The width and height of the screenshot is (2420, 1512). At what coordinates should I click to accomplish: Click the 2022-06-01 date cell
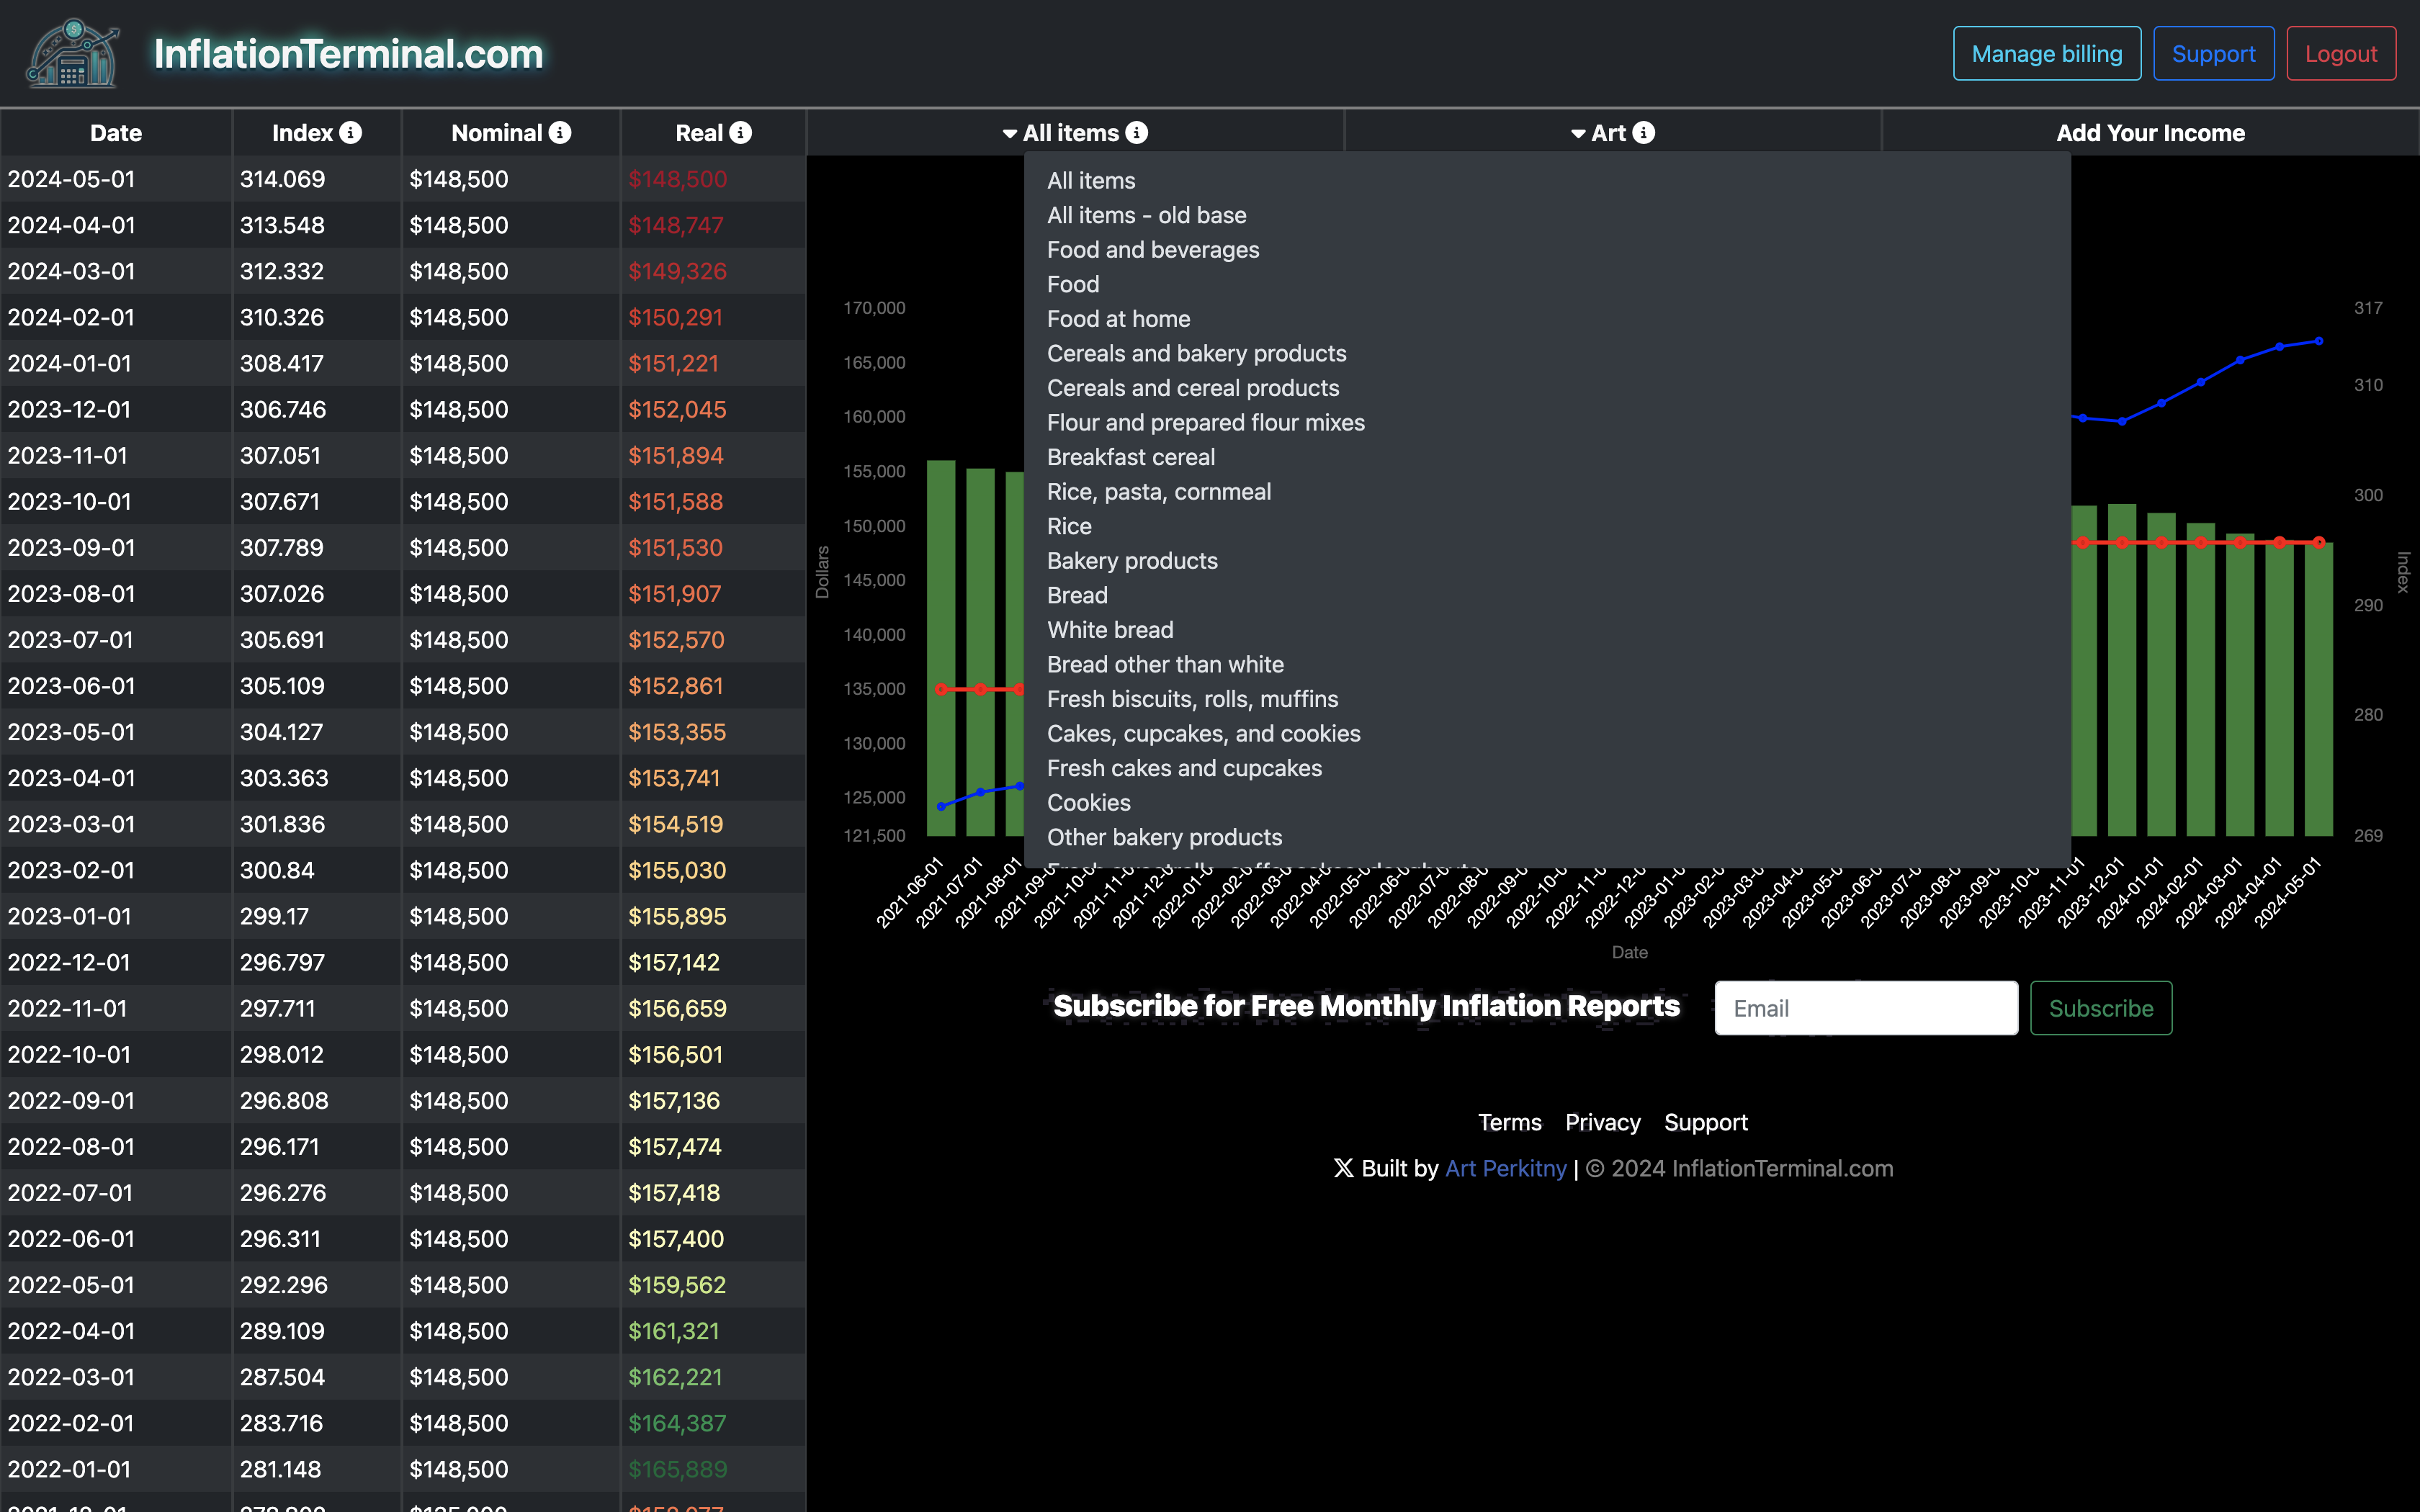pos(116,1239)
